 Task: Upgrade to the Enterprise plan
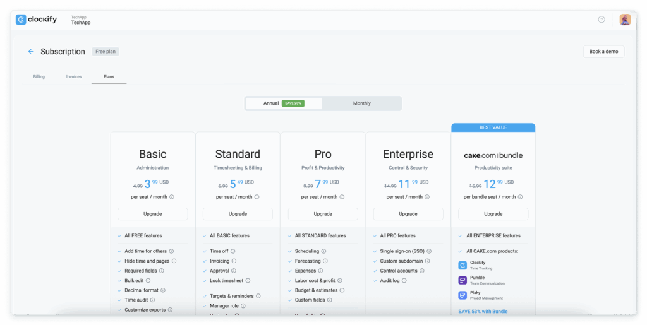[x=408, y=214]
